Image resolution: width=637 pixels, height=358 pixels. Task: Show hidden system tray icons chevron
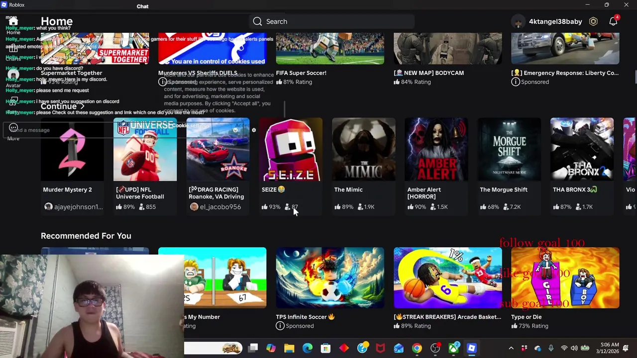[x=511, y=348]
